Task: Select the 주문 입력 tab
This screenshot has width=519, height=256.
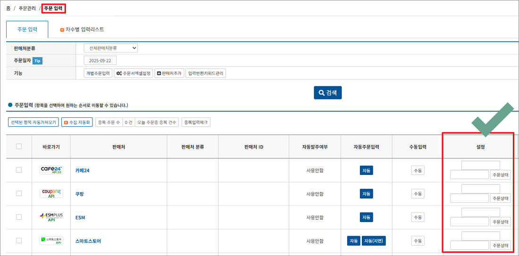Action: (x=27, y=30)
